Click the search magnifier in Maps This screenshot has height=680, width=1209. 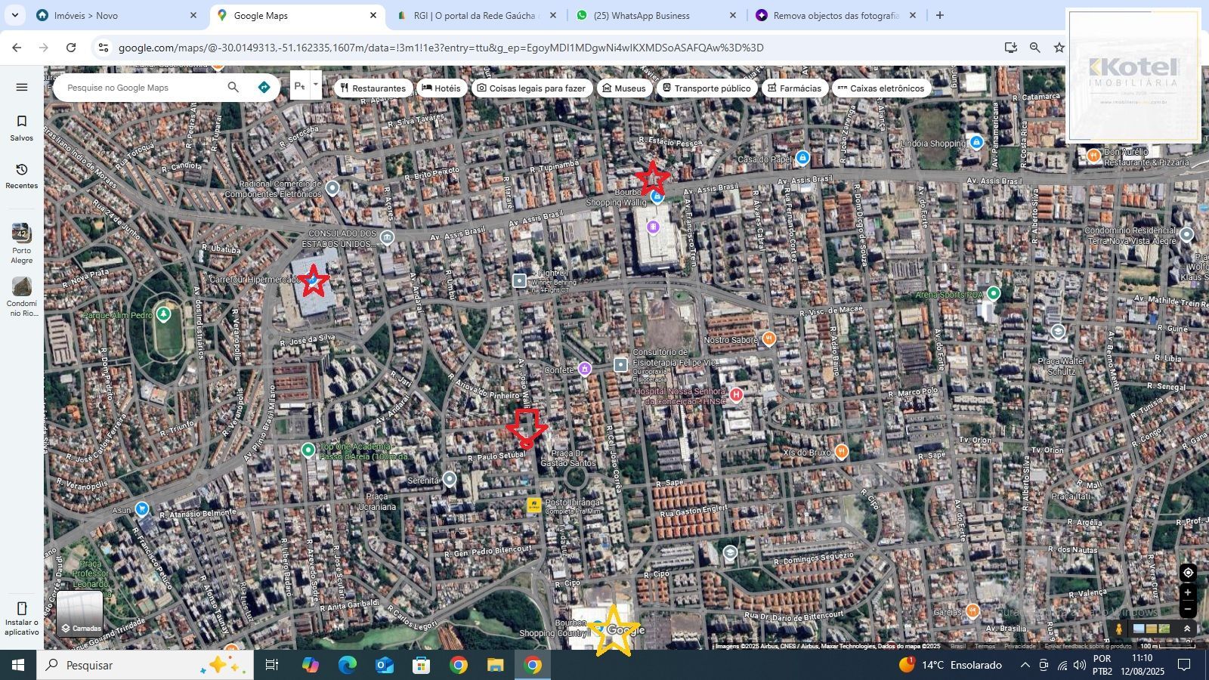point(233,88)
